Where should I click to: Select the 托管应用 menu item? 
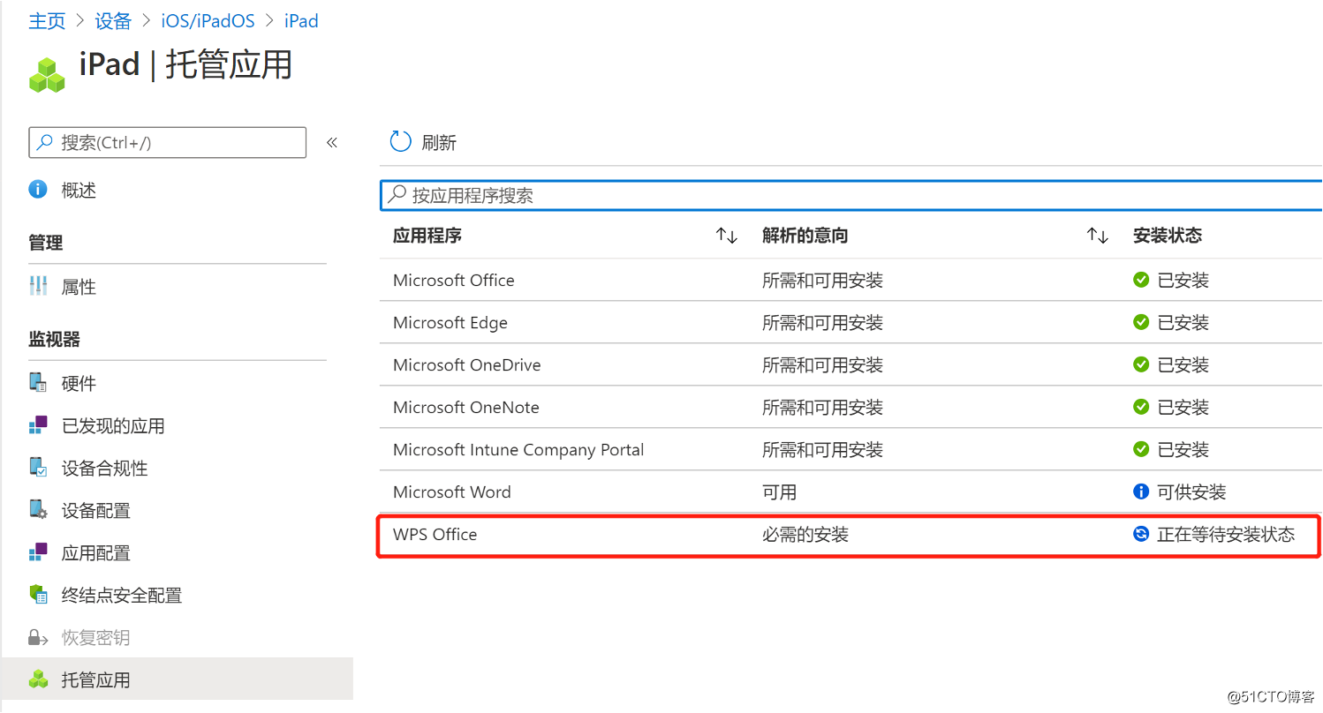click(x=178, y=679)
